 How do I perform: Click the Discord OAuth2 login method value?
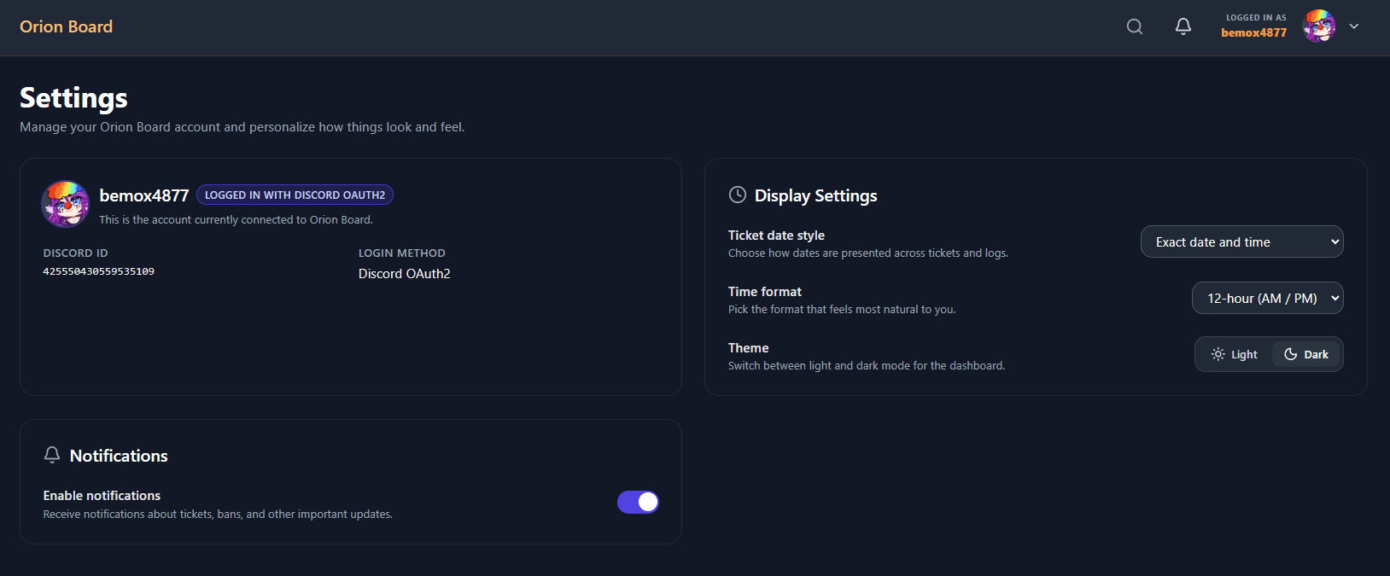[x=404, y=274]
